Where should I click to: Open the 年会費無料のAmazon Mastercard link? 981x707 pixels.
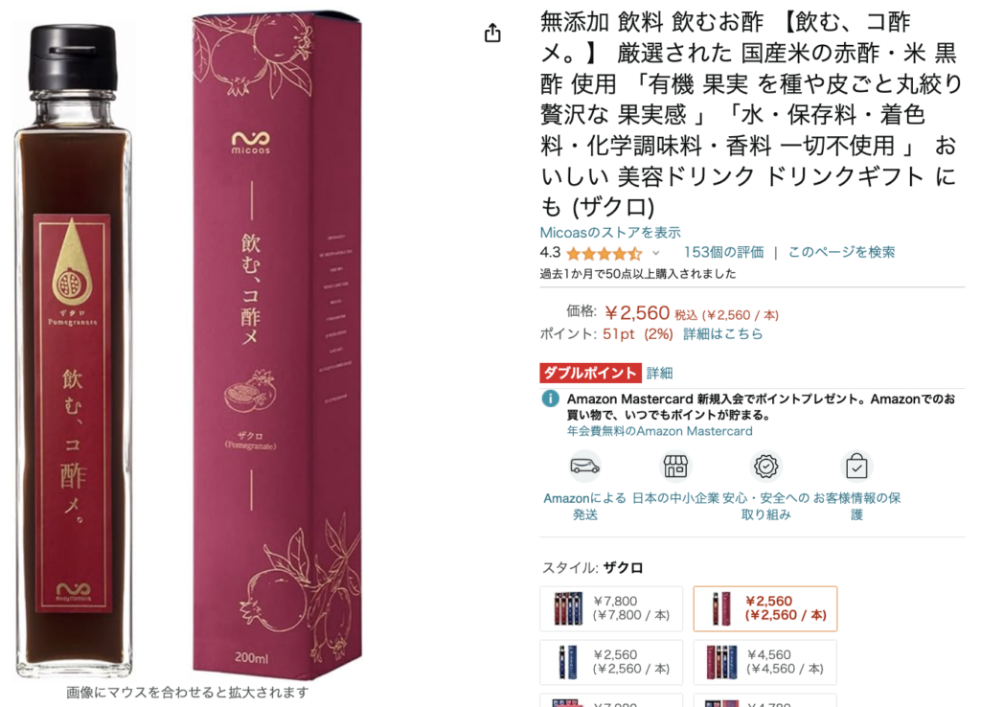click(659, 431)
